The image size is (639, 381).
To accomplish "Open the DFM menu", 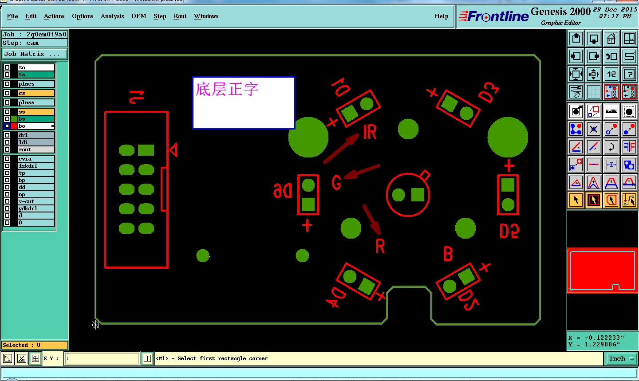I will (139, 16).
